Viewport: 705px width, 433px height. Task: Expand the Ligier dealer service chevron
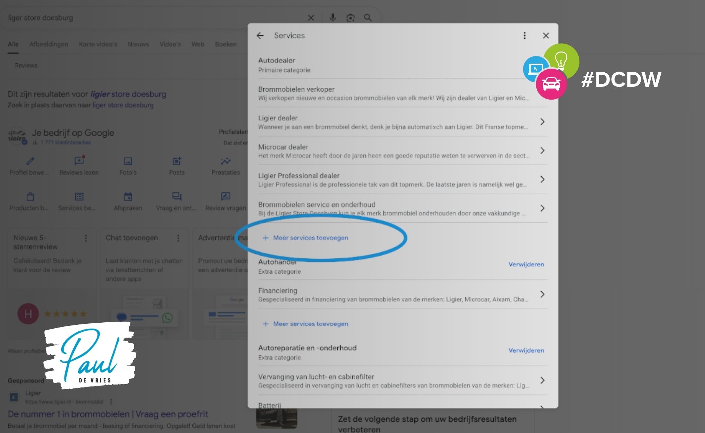[x=542, y=122]
